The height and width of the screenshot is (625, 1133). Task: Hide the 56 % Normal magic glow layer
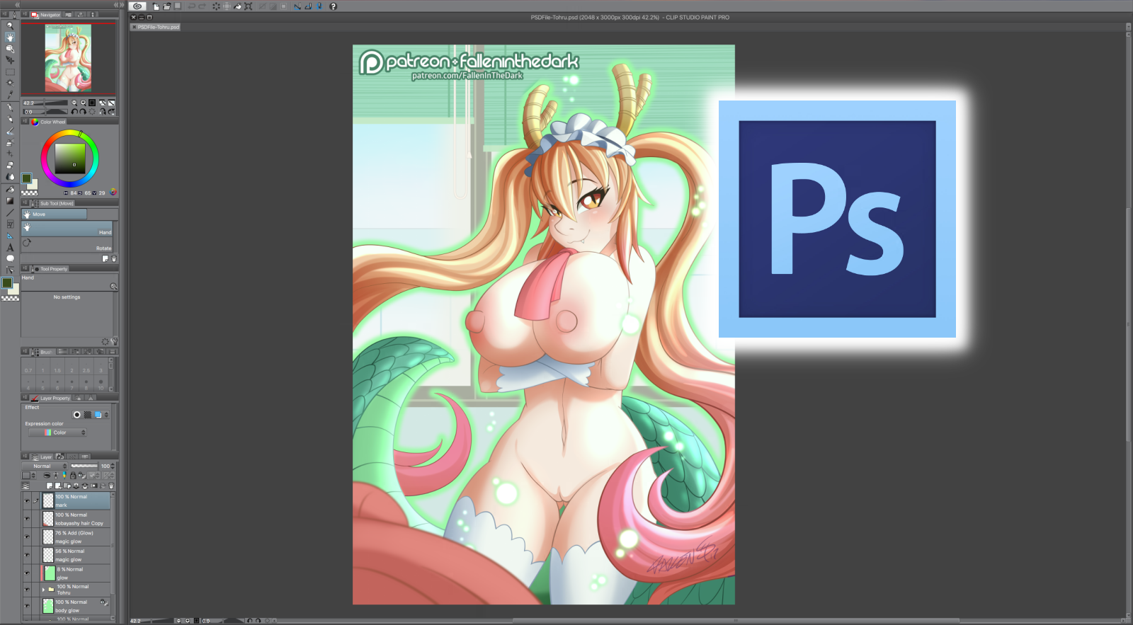[x=27, y=555]
